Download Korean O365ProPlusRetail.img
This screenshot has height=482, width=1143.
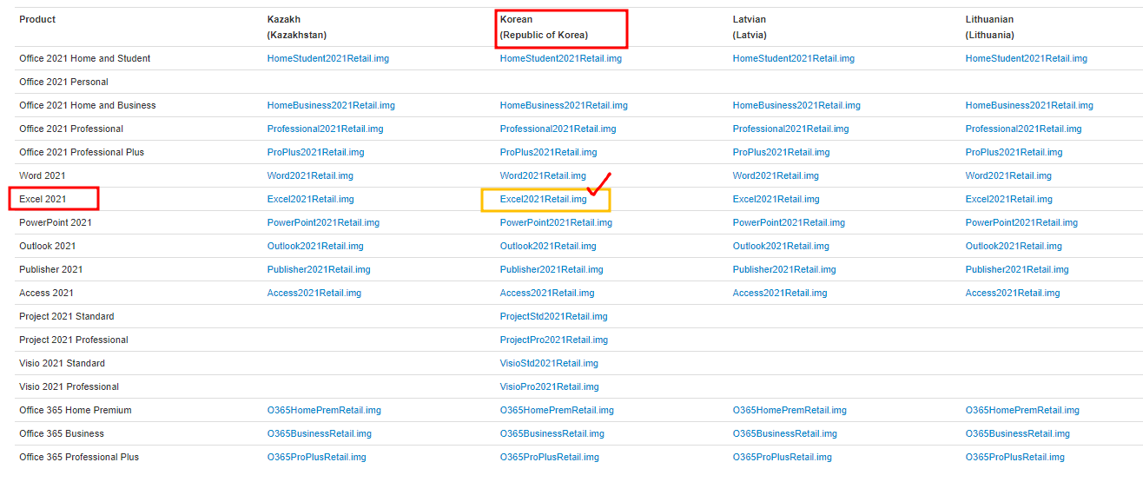pos(550,457)
